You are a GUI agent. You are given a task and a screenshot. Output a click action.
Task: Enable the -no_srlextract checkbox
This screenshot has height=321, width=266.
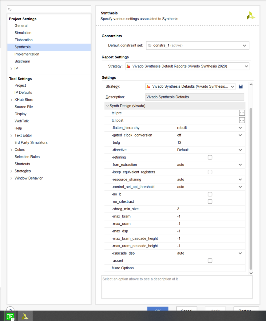point(210,201)
